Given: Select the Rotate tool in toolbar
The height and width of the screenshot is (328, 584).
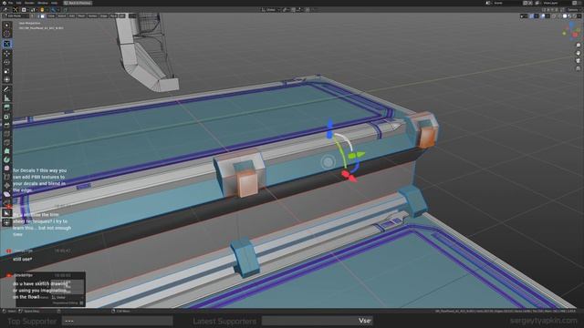Looking at the screenshot, I should 7,62.
